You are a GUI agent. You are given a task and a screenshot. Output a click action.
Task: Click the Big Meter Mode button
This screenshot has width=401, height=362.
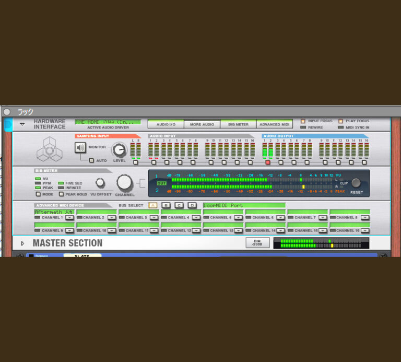click(x=38, y=194)
